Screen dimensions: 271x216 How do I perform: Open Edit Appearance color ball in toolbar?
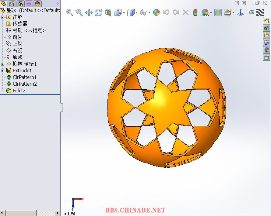157,12
